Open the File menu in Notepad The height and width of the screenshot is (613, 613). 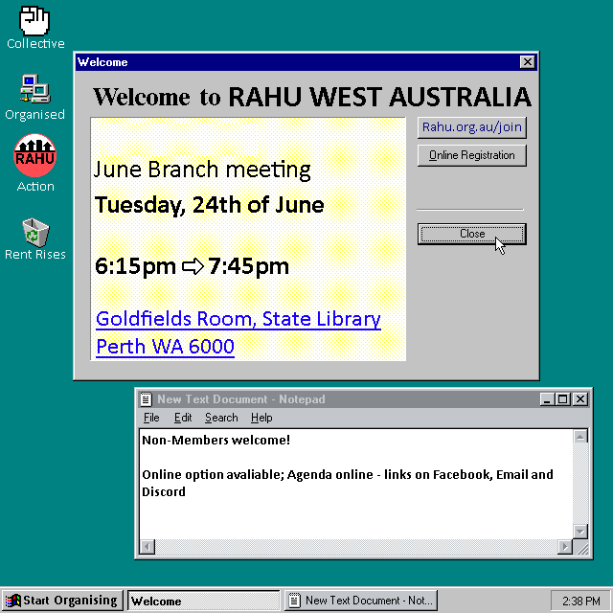click(151, 418)
